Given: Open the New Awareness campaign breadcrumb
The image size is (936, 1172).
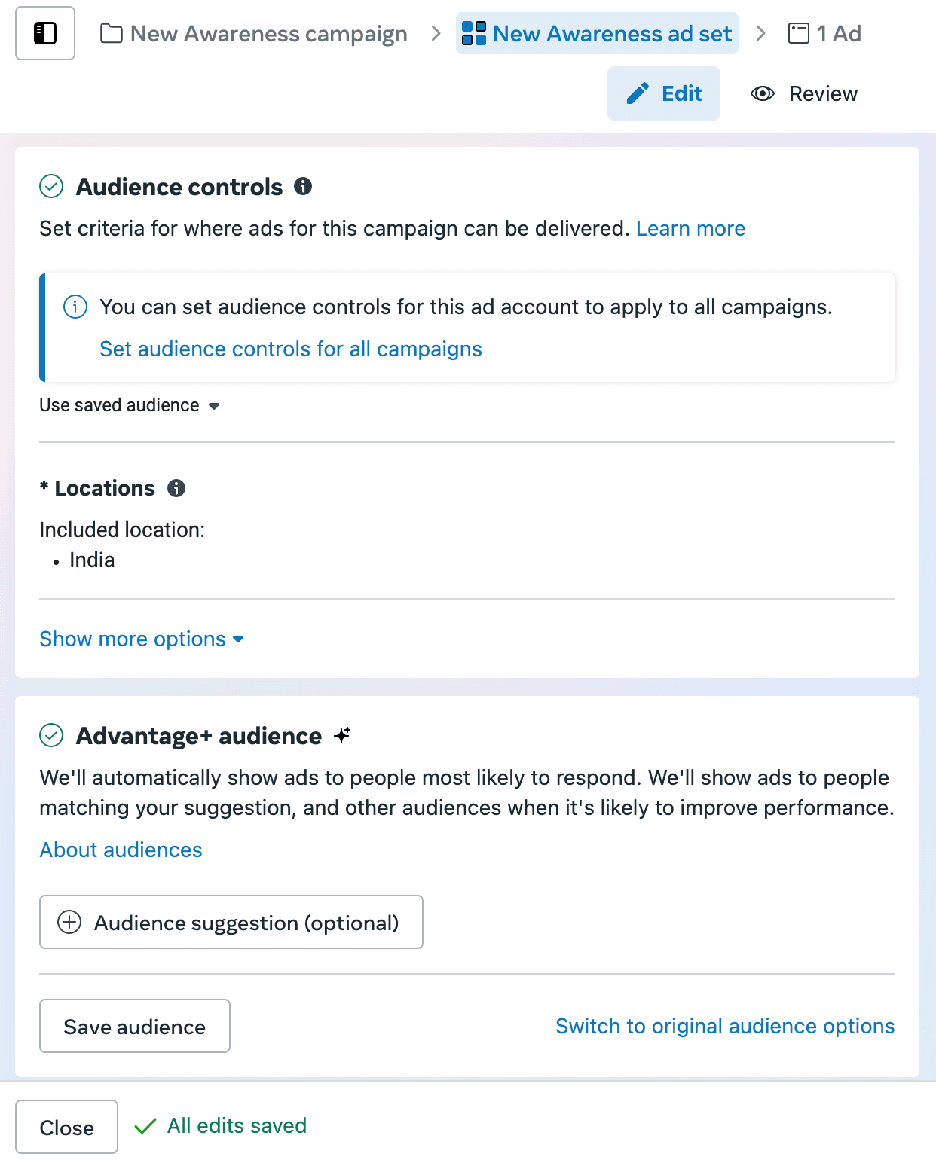Looking at the screenshot, I should 268,34.
